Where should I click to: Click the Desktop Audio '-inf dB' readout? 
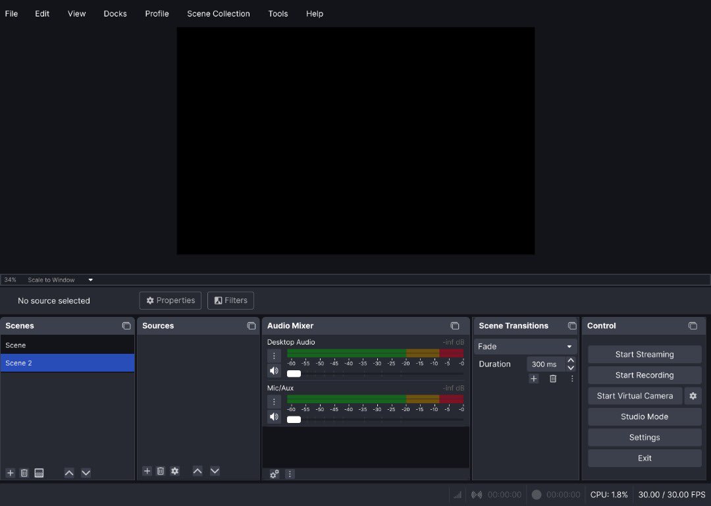[x=454, y=342]
